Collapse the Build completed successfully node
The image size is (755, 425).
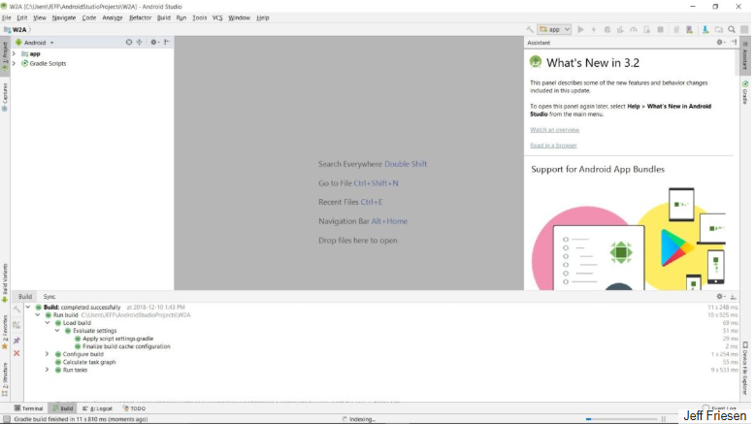(x=28, y=307)
